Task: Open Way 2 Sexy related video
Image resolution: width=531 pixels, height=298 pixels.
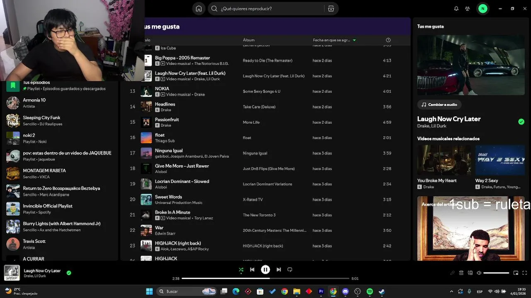Action: (x=500, y=167)
